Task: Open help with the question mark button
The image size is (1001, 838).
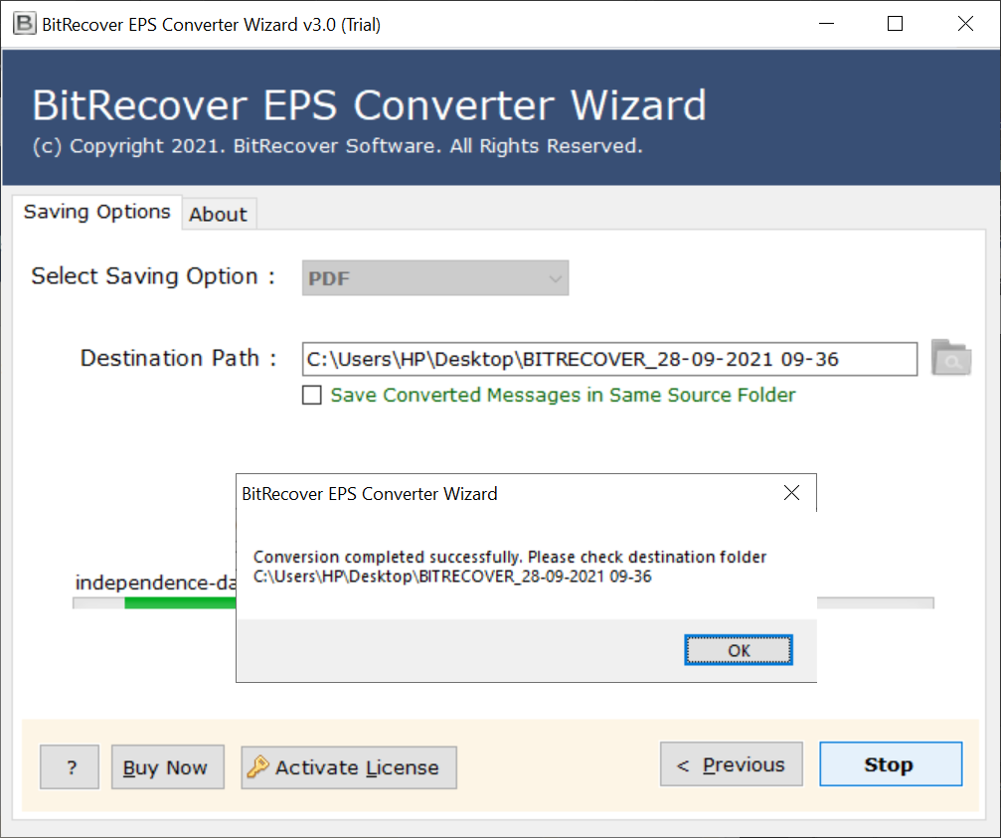Action: click(x=70, y=767)
